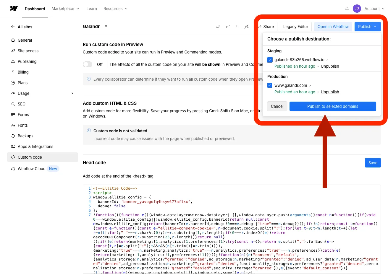Click the archive site icon

228,27
